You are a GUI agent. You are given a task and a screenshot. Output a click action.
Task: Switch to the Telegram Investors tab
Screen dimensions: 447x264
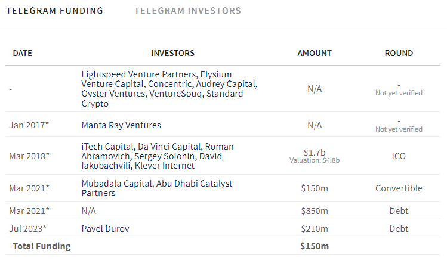click(x=187, y=11)
